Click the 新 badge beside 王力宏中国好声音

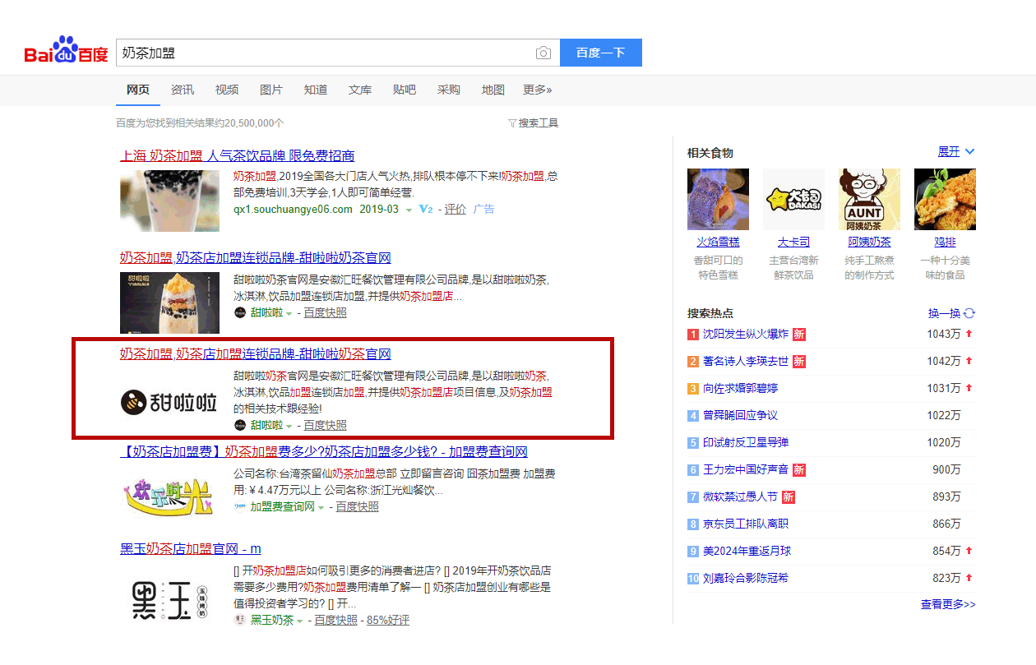(x=799, y=470)
